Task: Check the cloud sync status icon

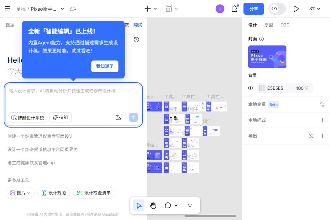Action: pos(73,9)
